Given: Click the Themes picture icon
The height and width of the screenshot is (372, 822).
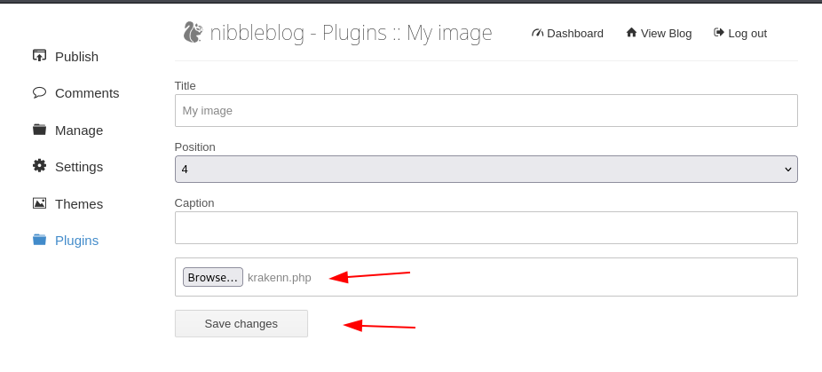Looking at the screenshot, I should 39,203.
